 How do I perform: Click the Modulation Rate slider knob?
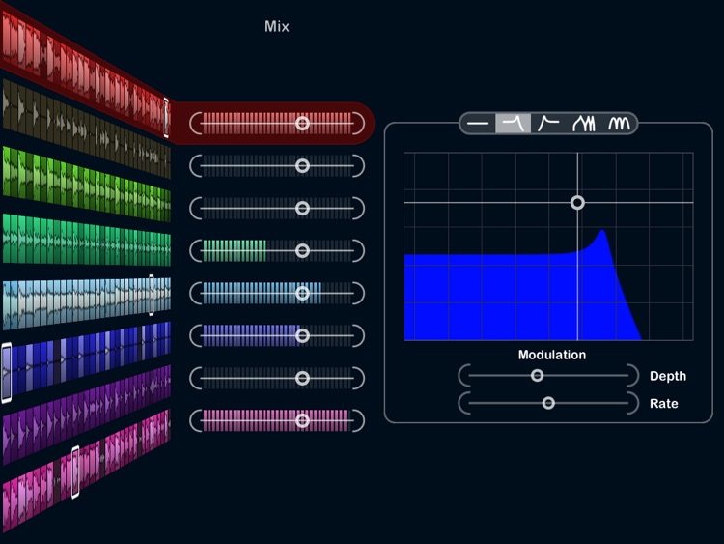548,403
